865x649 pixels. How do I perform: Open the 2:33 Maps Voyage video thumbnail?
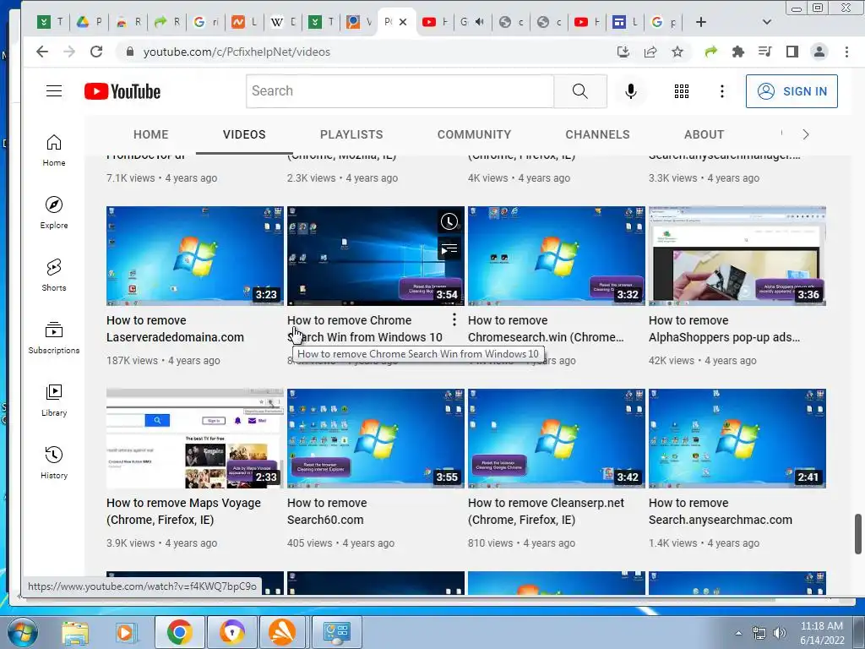pyautogui.click(x=195, y=439)
